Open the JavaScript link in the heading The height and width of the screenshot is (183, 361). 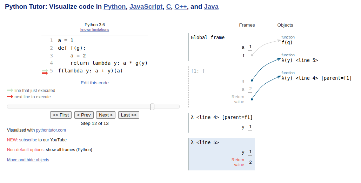(x=146, y=7)
